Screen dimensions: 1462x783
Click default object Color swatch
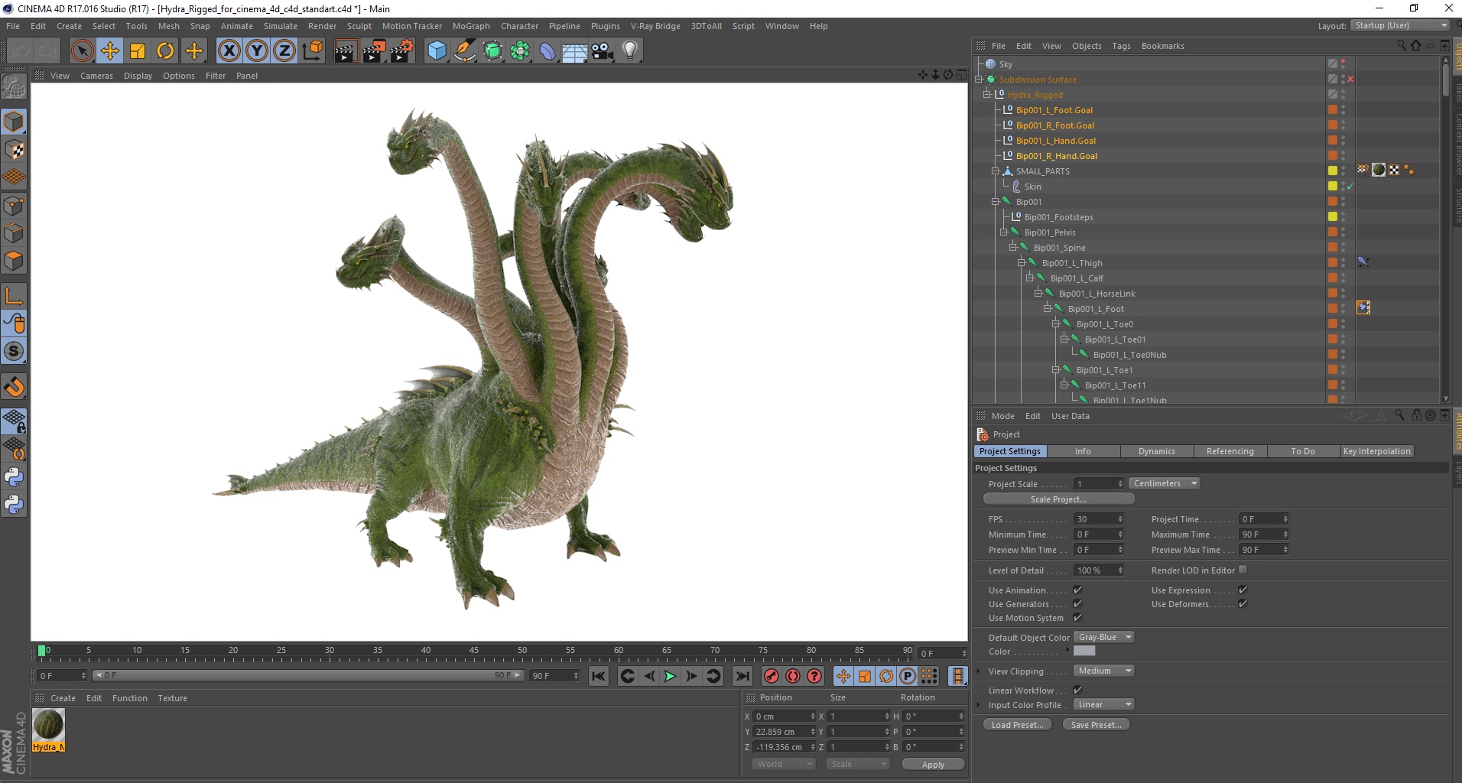pyautogui.click(x=1084, y=651)
